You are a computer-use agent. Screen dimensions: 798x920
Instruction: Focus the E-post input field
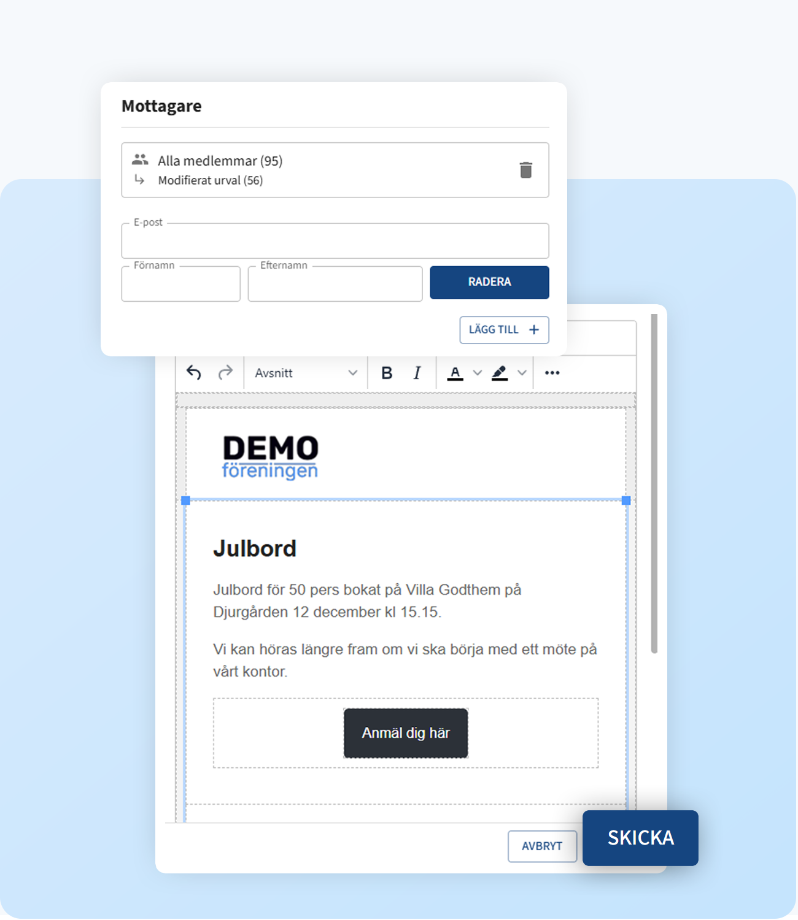335,241
